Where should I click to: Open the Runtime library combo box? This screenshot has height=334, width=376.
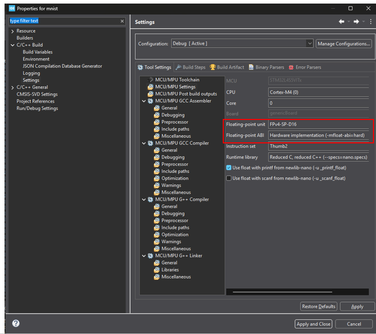[x=318, y=157]
